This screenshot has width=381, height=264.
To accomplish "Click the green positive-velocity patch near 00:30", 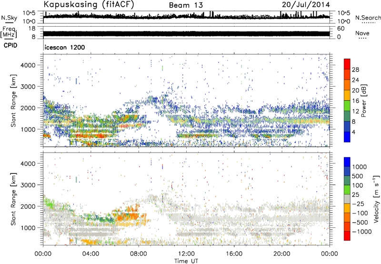I will tap(50, 202).
